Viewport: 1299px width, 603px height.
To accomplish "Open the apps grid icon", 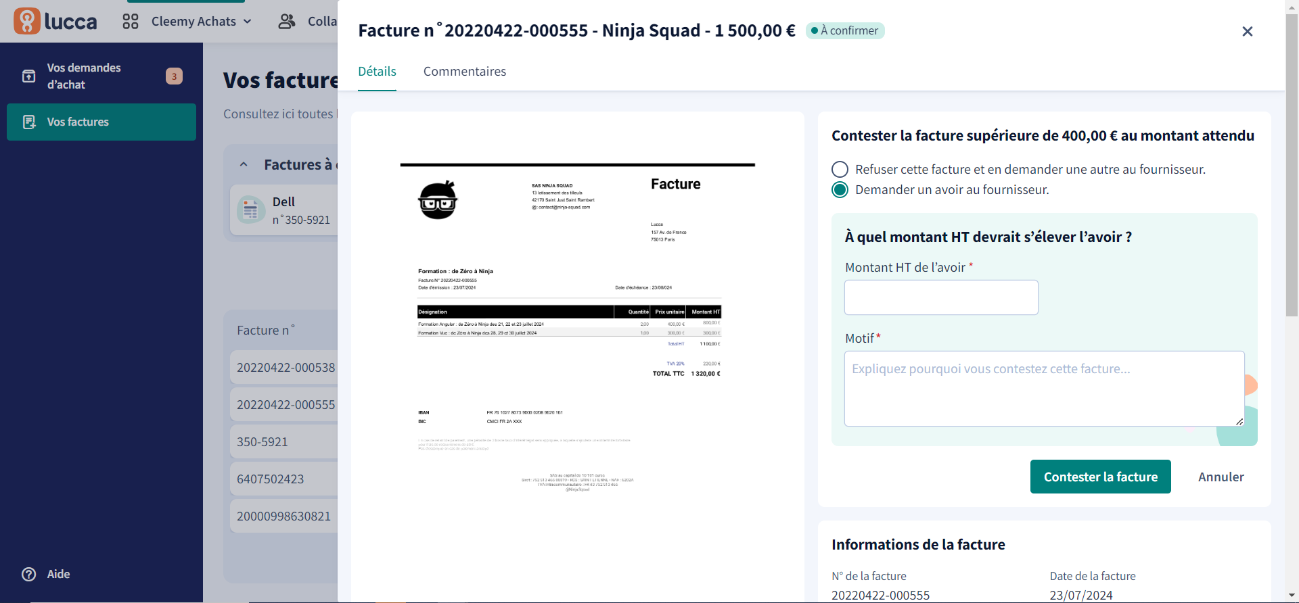I will (131, 22).
